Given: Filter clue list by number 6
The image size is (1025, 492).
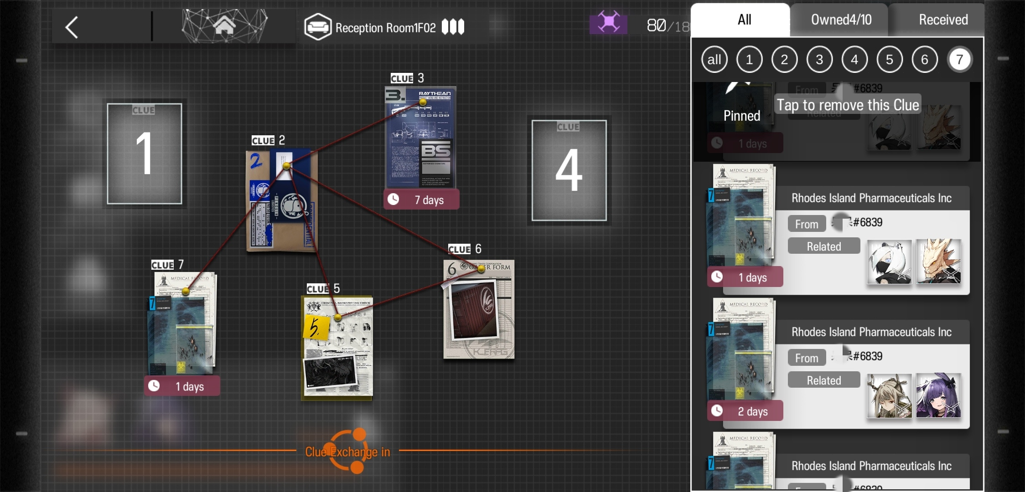Looking at the screenshot, I should (x=925, y=60).
